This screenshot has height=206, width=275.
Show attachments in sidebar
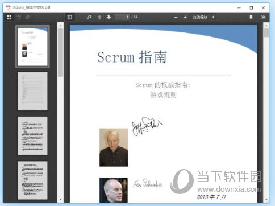pyautogui.click(x=28, y=17)
